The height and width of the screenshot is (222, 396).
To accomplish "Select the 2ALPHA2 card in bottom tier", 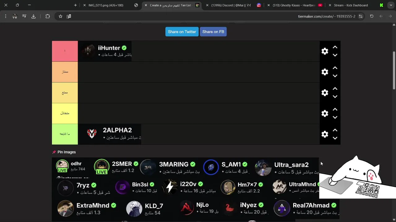I will [x=110, y=134].
